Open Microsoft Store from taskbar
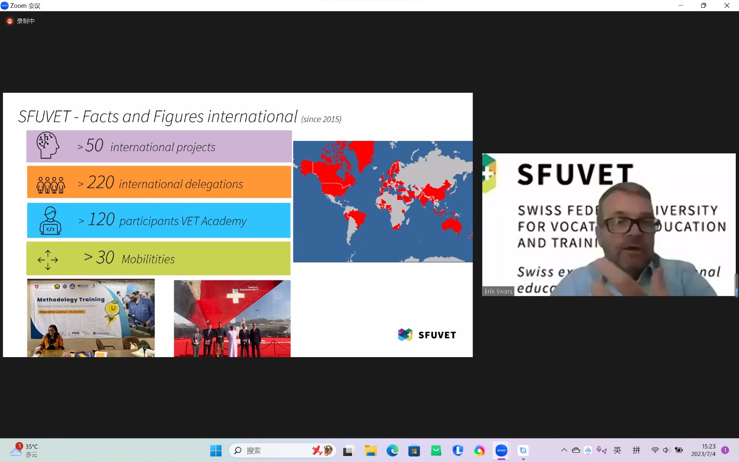This screenshot has width=739, height=462. (414, 450)
